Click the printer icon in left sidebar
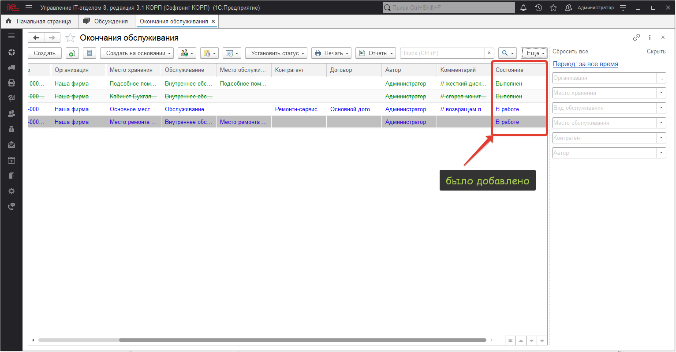This screenshot has height=352, width=676. [11, 83]
